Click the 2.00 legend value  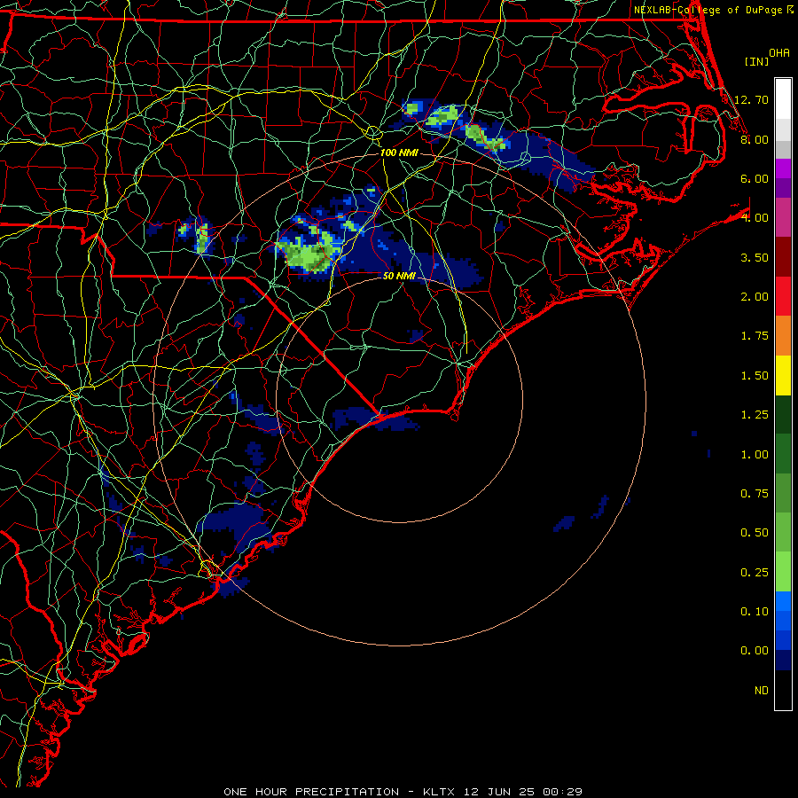pos(755,297)
